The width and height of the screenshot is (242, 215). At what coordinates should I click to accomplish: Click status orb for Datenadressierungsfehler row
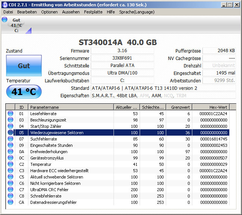pyautogui.click(x=10, y=202)
